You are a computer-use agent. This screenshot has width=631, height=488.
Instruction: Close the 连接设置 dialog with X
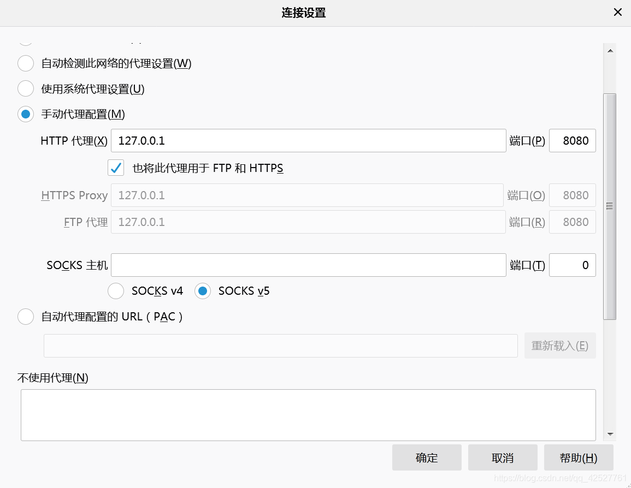click(618, 13)
